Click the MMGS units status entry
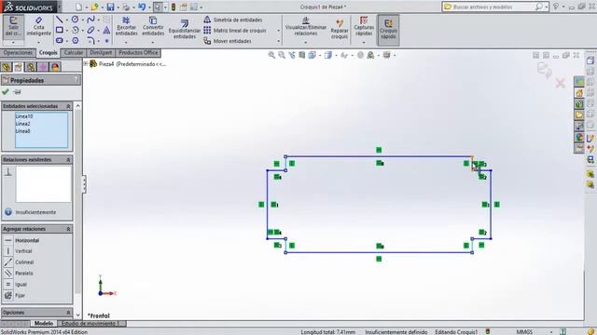This screenshot has height=335, width=597. 524,332
